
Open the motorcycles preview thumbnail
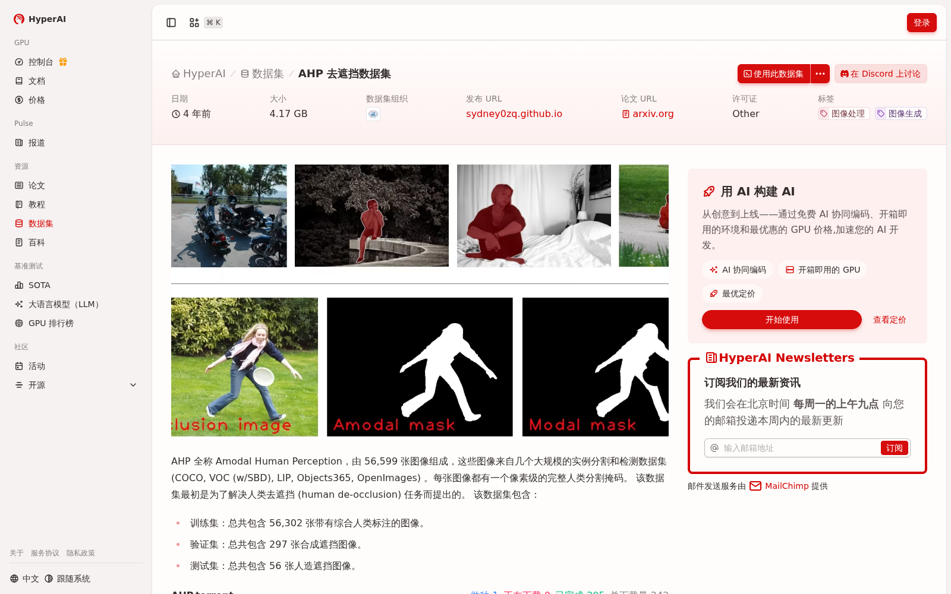click(229, 216)
